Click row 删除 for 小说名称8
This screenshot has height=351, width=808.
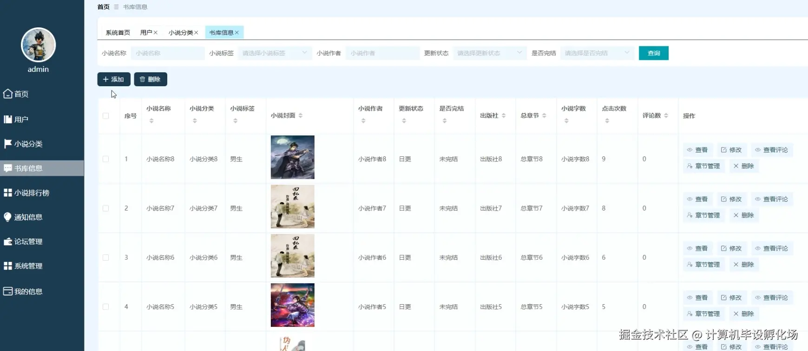744,166
